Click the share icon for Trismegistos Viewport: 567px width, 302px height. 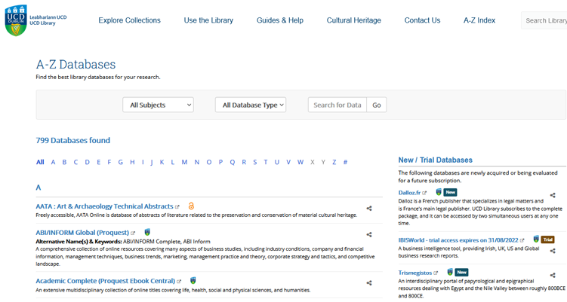[x=553, y=276]
